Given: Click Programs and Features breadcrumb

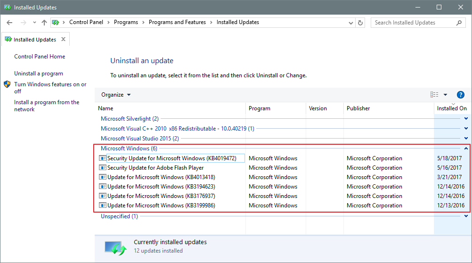Looking at the screenshot, I should (x=177, y=22).
